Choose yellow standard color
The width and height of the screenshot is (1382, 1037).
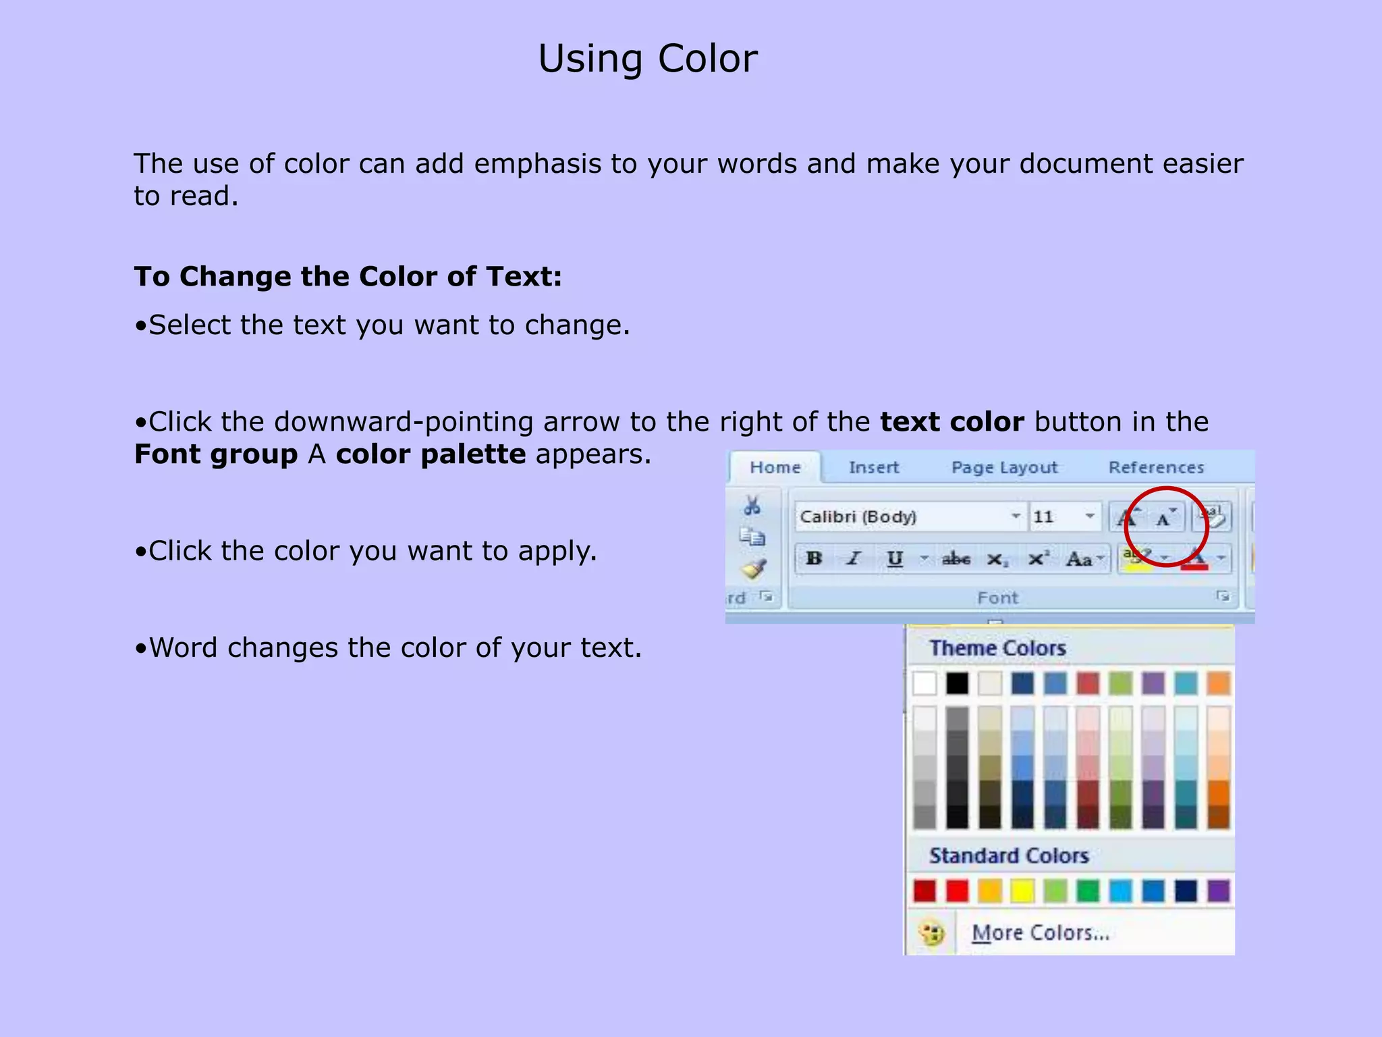(x=1023, y=891)
